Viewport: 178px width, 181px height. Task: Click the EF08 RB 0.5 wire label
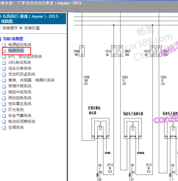[86, 80]
